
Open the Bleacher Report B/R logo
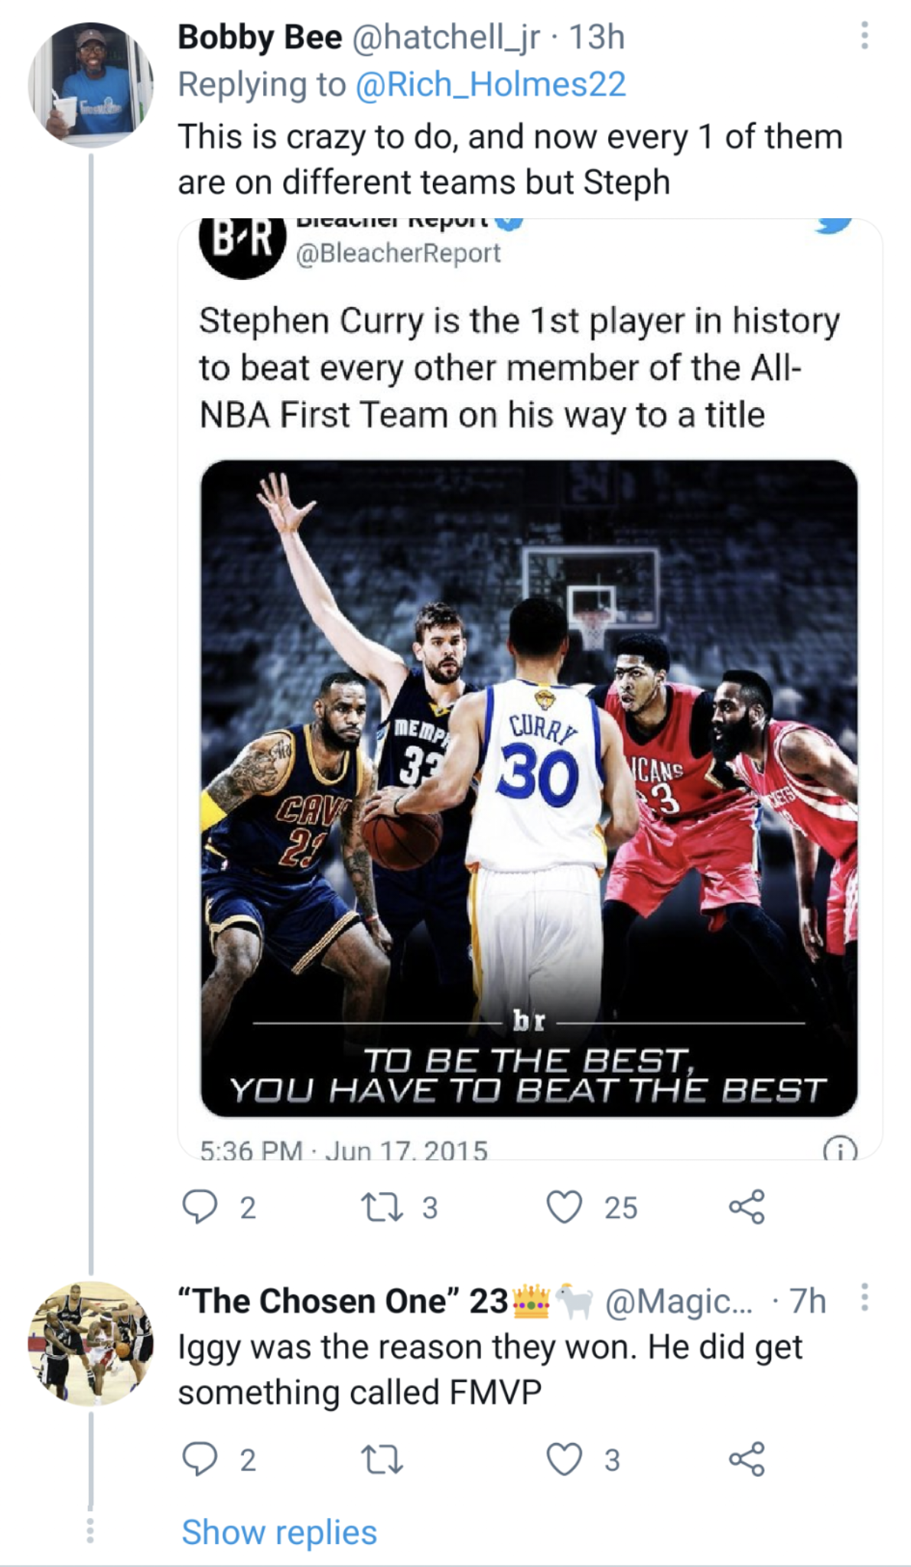(240, 243)
